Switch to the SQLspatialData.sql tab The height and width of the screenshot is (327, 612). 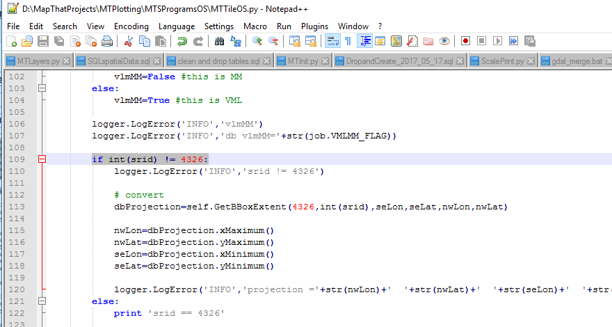[118, 61]
